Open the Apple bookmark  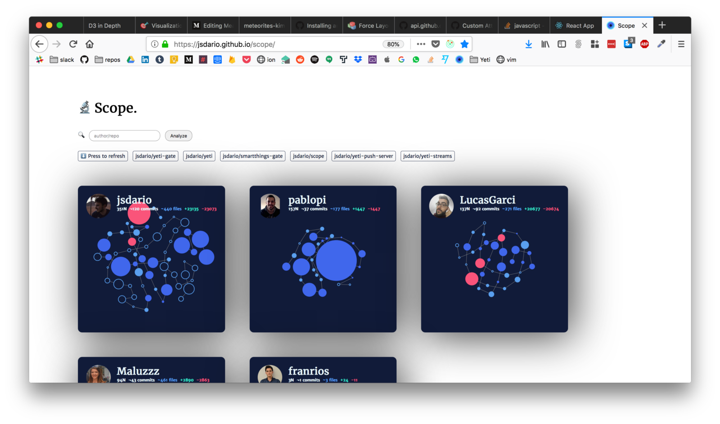pyautogui.click(x=387, y=60)
